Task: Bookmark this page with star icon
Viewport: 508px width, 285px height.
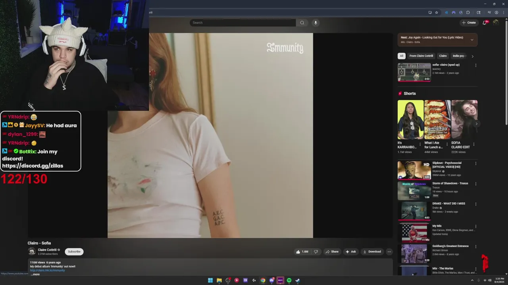Action: click(437, 12)
